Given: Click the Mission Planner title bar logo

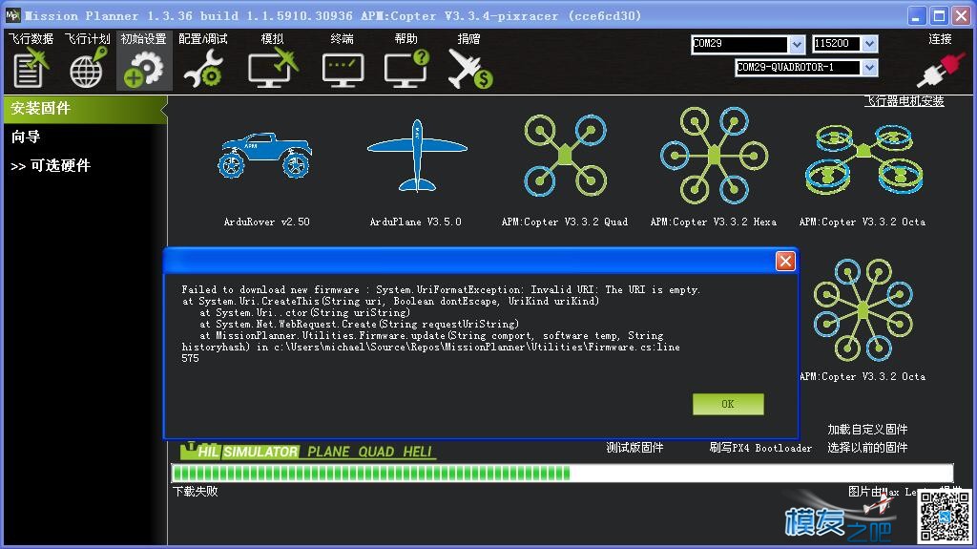Looking at the screenshot, I should [12, 15].
